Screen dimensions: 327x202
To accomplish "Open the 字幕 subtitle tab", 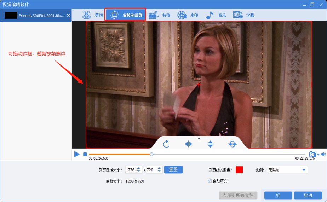I will point(243,15).
